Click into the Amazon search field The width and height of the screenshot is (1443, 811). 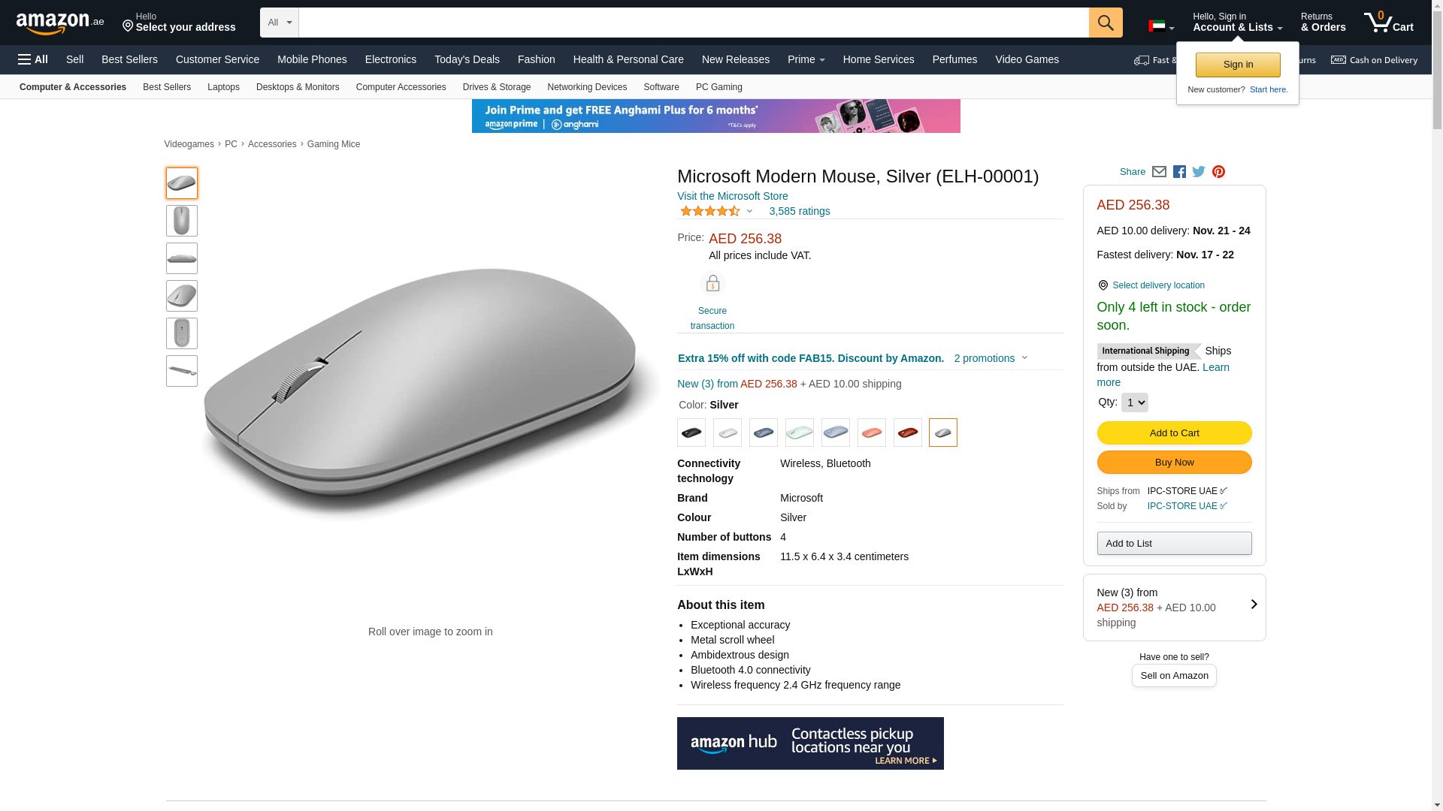[x=693, y=23]
